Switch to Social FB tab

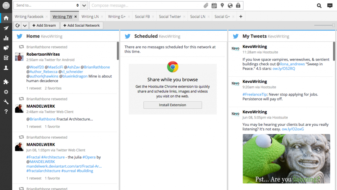click(x=142, y=16)
